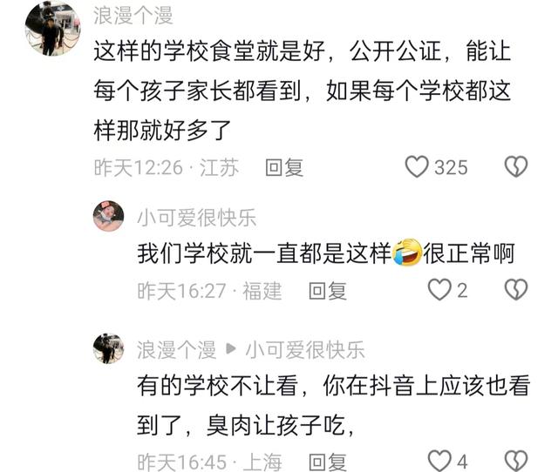Reply to the 昨天12:26 江苏 comment
Viewport: 558px width, 472px height.
(x=284, y=167)
